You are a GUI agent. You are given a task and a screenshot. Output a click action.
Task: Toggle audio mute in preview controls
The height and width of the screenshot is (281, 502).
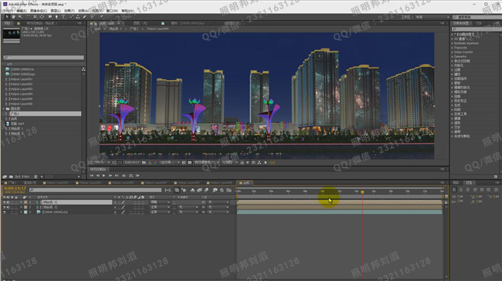124,176
